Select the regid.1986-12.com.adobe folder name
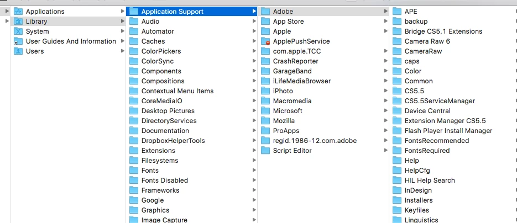Viewport: 517px width, 223px height. [x=315, y=141]
